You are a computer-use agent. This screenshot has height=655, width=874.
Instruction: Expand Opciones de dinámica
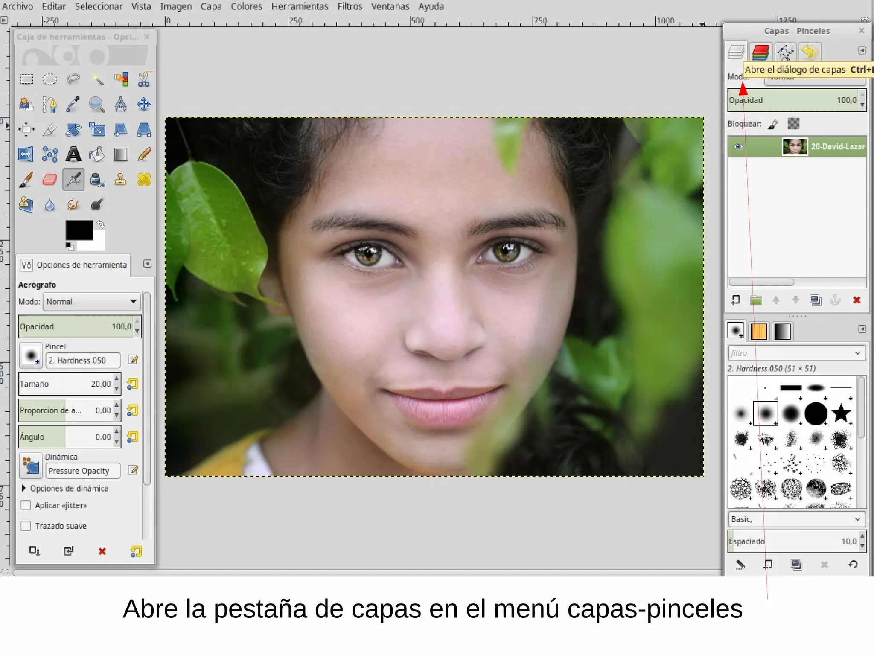click(24, 488)
